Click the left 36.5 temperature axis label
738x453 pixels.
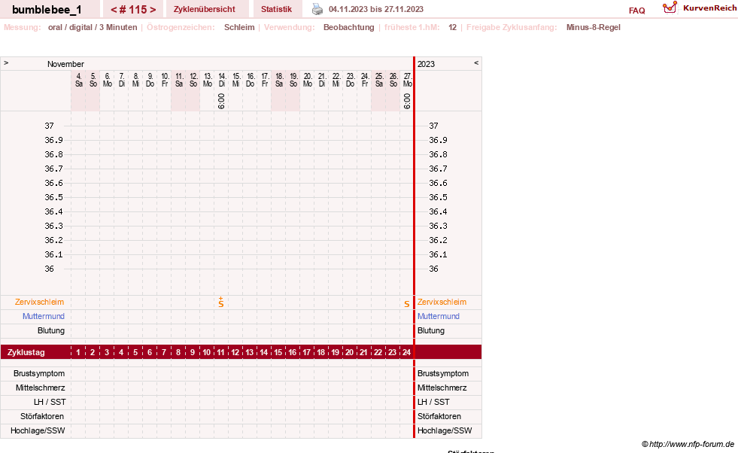point(53,197)
